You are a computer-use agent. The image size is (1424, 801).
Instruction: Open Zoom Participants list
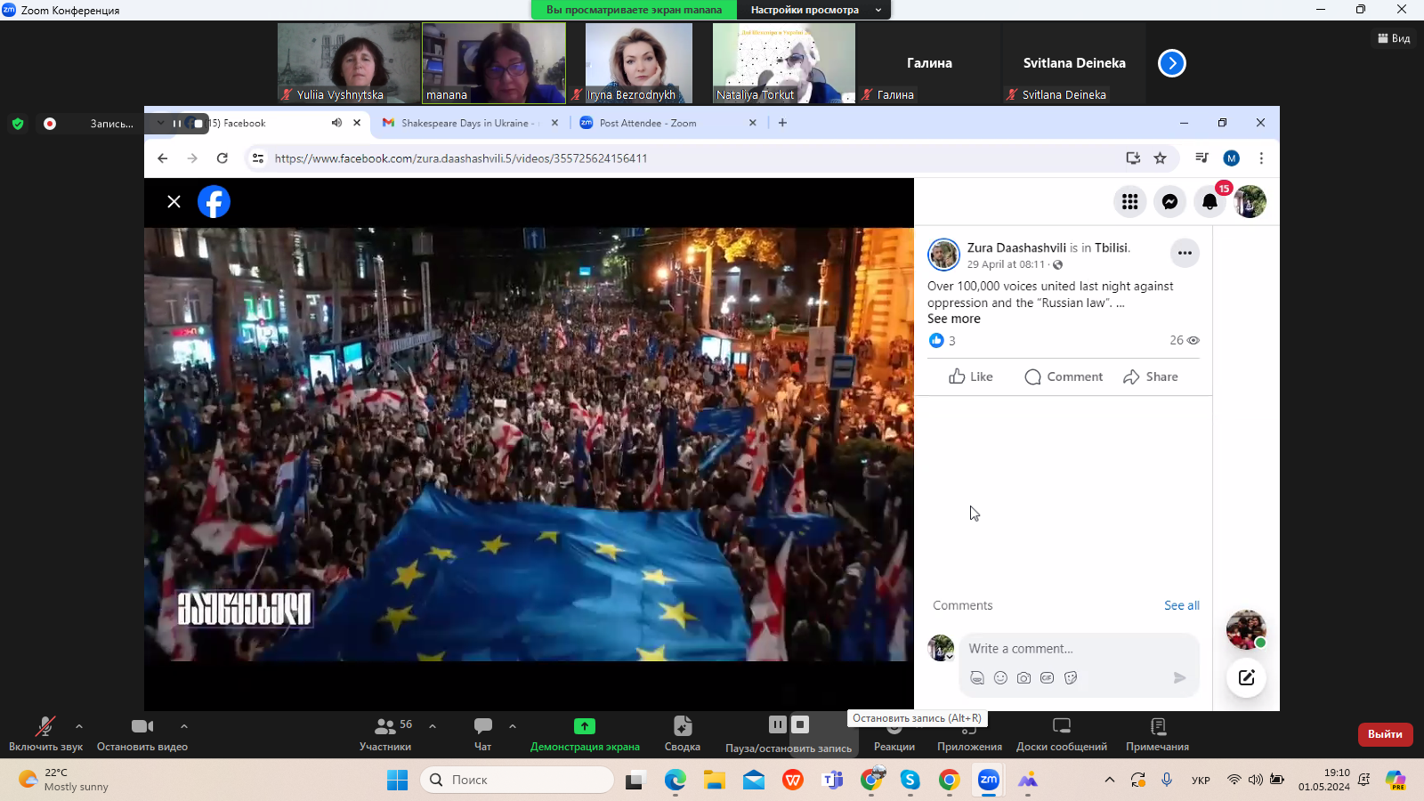385,733
